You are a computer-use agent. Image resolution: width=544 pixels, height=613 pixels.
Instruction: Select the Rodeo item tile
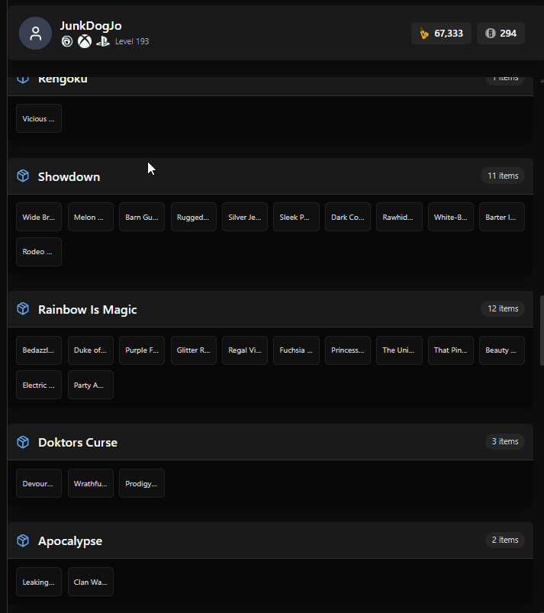coord(39,252)
